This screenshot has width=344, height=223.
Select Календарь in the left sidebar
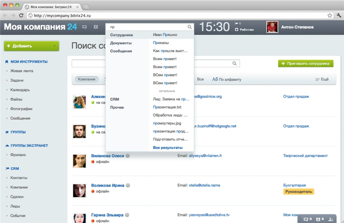(x=20, y=90)
